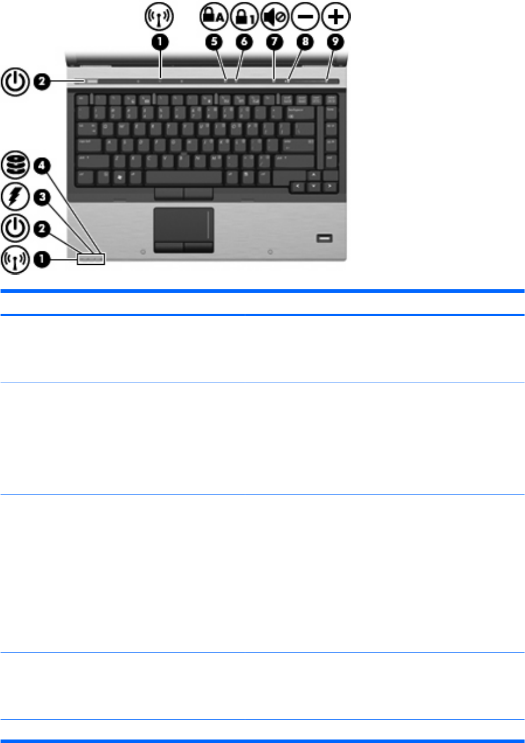Click the keyboard spacebar
525x743 pixels.
[x=183, y=175]
